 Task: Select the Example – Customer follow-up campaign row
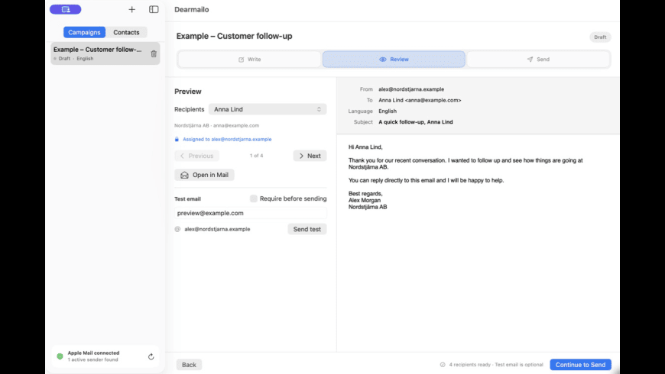point(105,53)
